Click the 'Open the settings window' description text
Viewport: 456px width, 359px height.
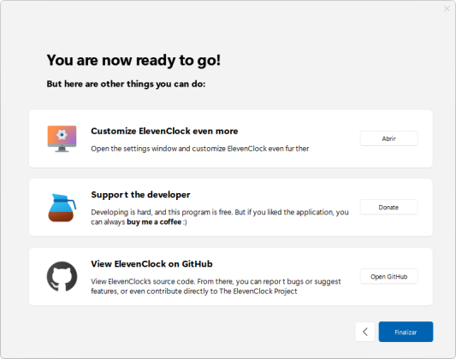[200, 149]
